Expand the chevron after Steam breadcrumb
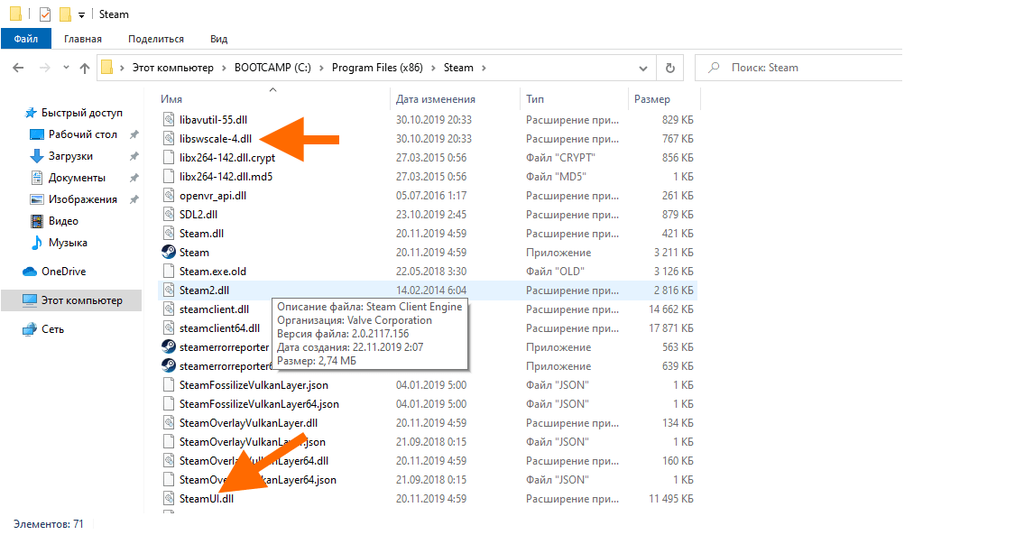 tap(484, 68)
